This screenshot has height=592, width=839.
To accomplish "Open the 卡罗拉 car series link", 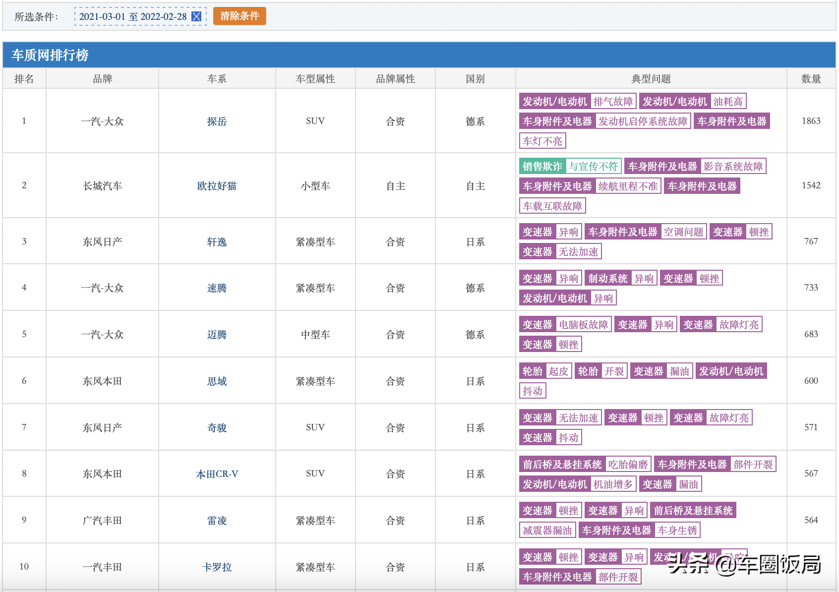I will click(x=217, y=567).
